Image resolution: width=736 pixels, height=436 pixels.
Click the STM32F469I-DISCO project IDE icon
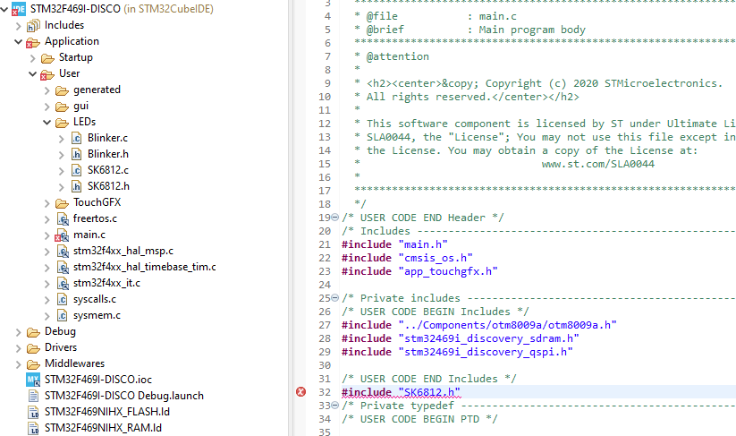click(x=18, y=9)
